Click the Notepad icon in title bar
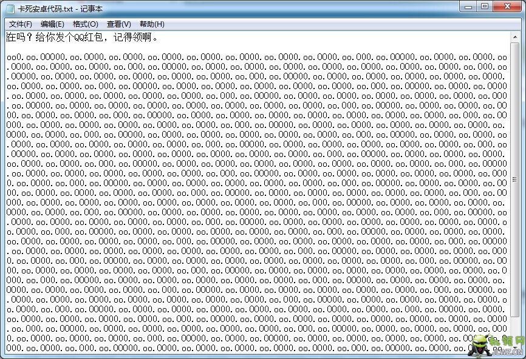The width and height of the screenshot is (526, 359). coord(10,8)
